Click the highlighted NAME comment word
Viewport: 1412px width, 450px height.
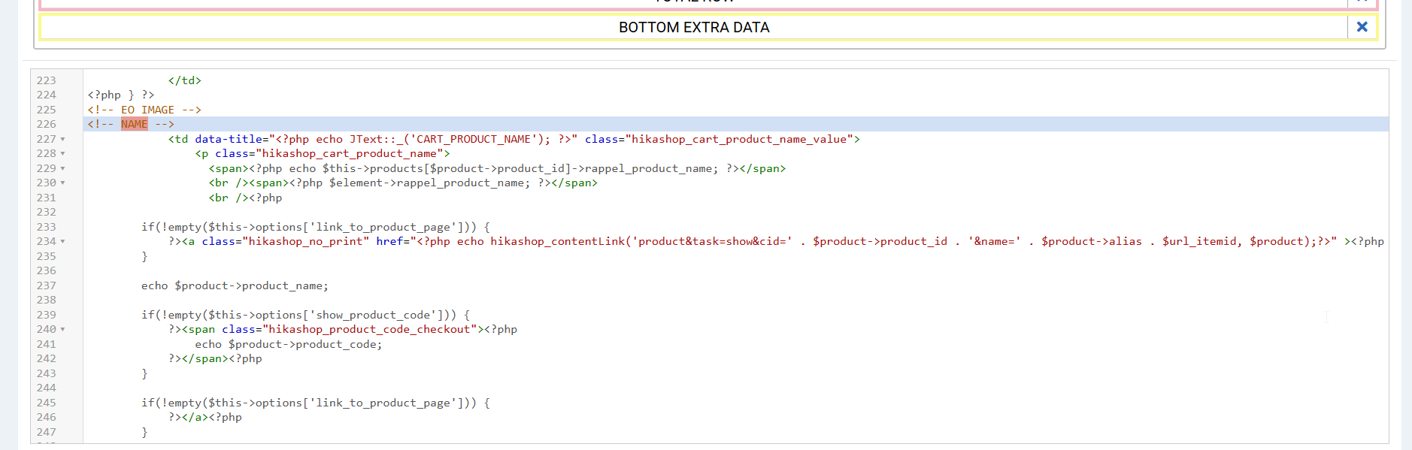tap(134, 124)
